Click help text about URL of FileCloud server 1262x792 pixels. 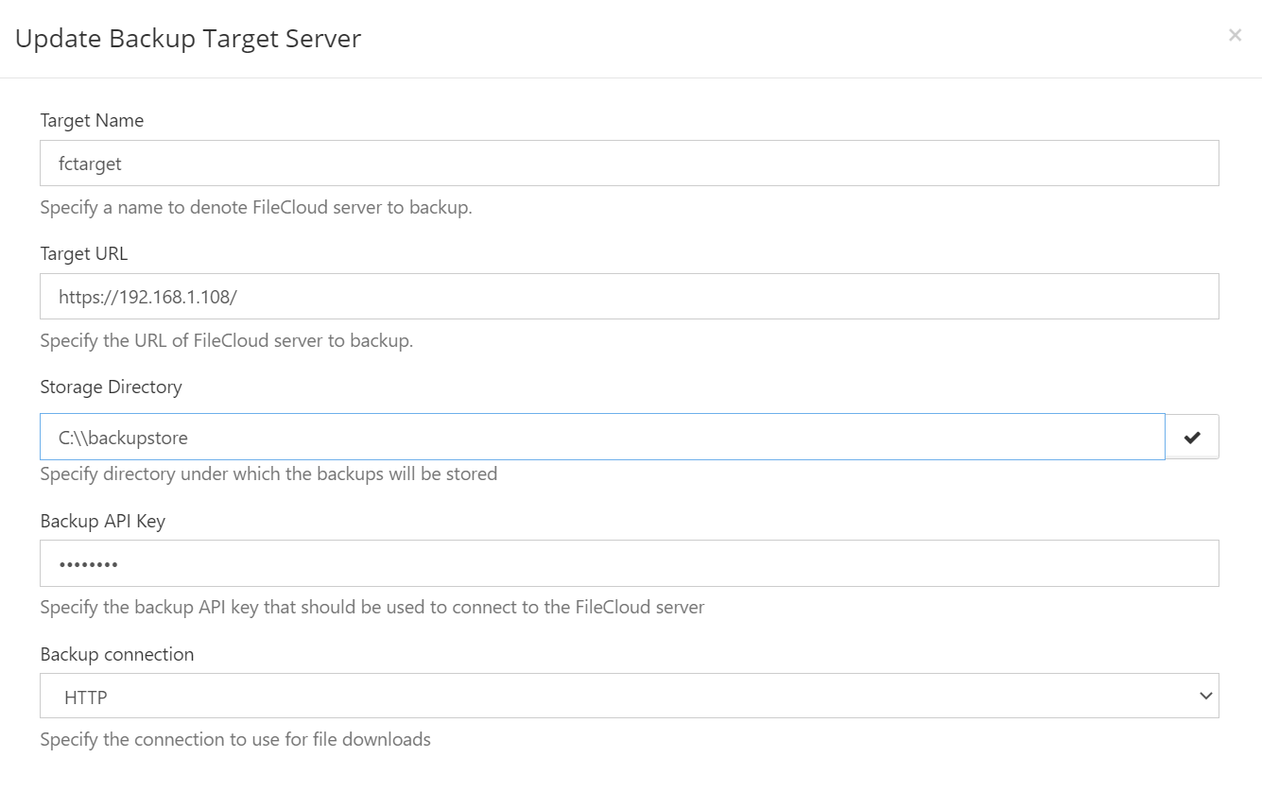click(x=226, y=340)
